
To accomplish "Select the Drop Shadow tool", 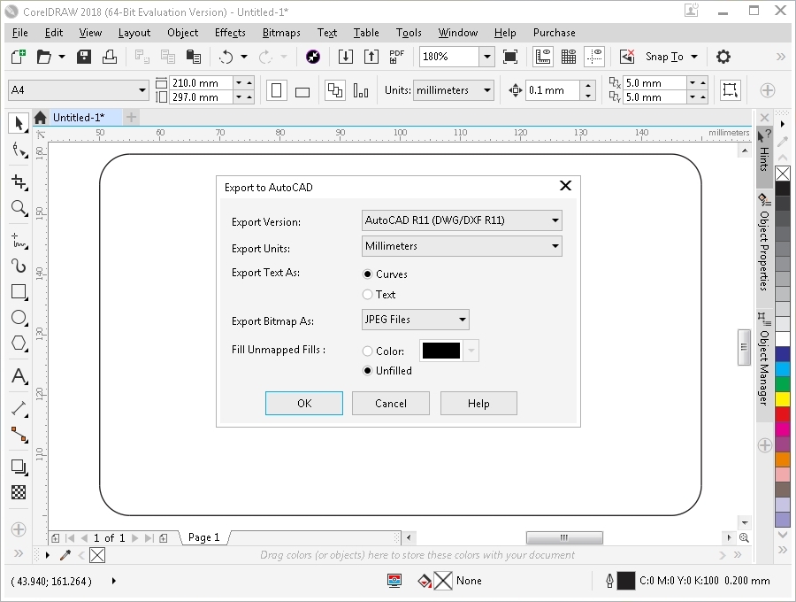I will click(x=19, y=467).
